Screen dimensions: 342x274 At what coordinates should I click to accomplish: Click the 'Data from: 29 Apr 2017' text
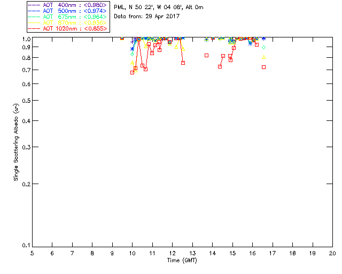click(146, 16)
